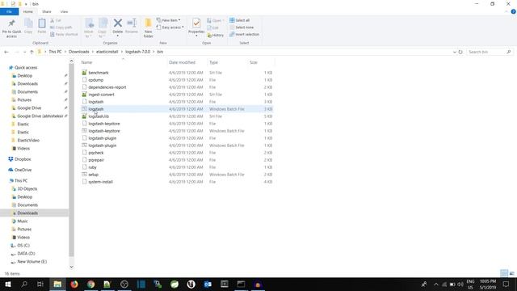Open OneDrive in navigation pane
Viewport: 517px width, 291px height.
23,170
